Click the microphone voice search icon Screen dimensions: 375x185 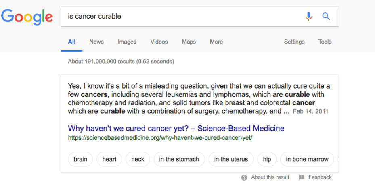[x=309, y=16]
